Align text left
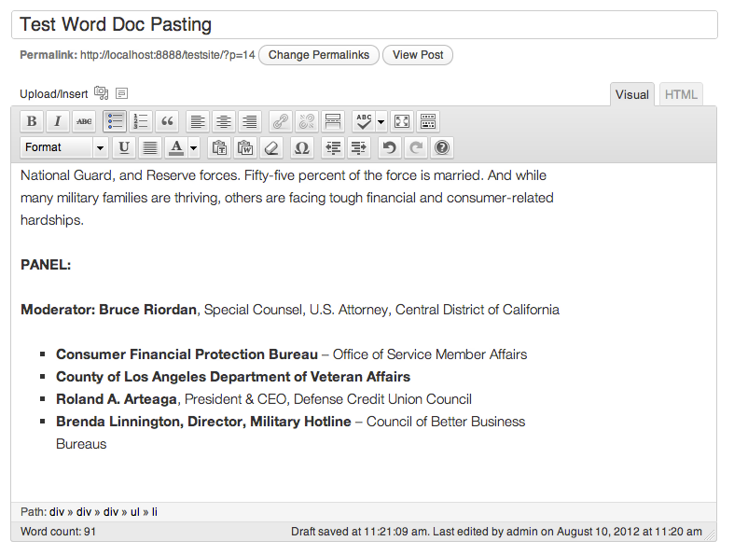Screen dimensions: 734x555 tap(198, 121)
